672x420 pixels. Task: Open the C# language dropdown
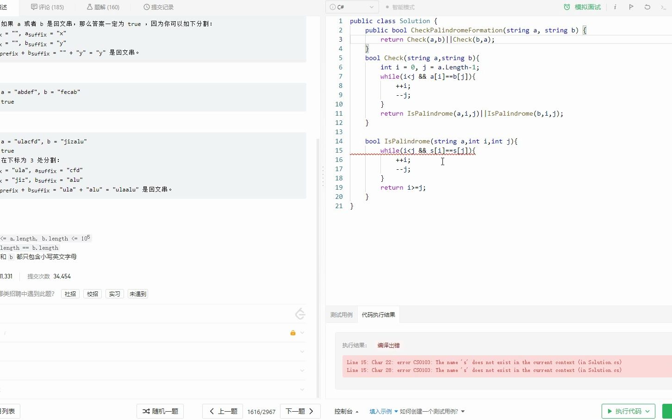tap(352, 7)
